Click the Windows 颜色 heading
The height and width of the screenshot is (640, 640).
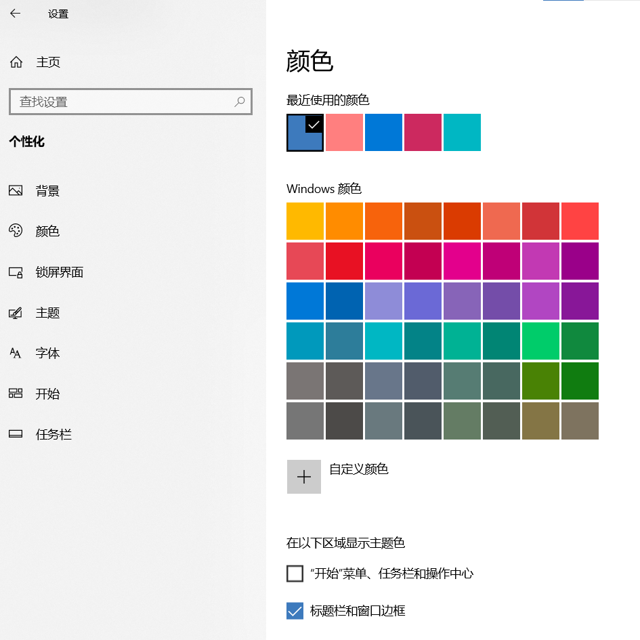point(324,188)
